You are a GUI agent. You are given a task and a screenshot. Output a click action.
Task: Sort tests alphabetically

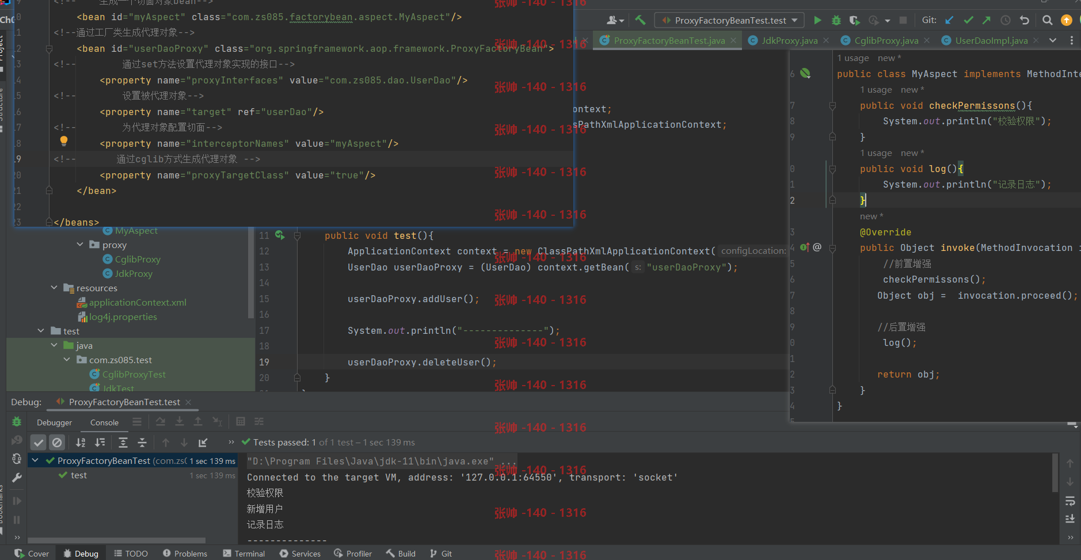pyautogui.click(x=81, y=443)
